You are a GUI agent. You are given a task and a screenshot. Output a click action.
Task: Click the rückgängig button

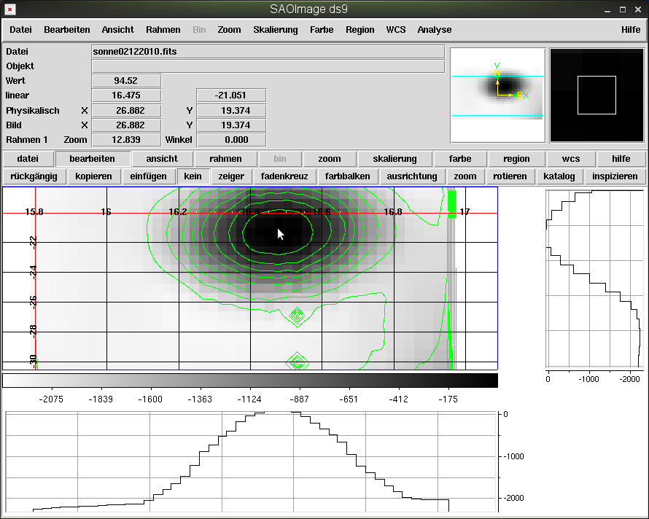pos(35,176)
